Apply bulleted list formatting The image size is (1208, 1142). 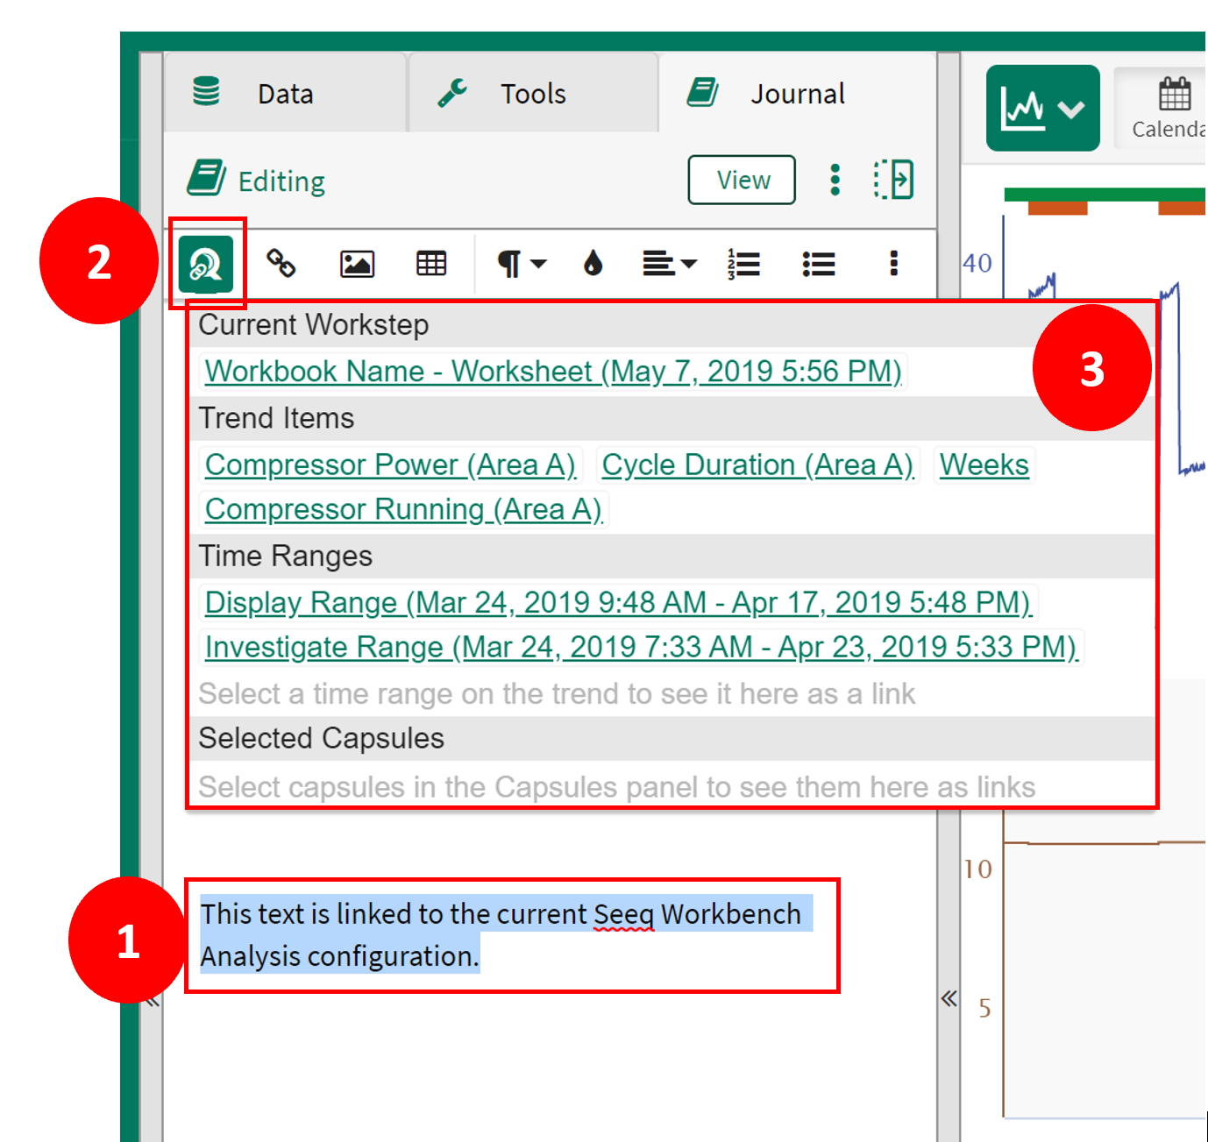[x=818, y=263]
